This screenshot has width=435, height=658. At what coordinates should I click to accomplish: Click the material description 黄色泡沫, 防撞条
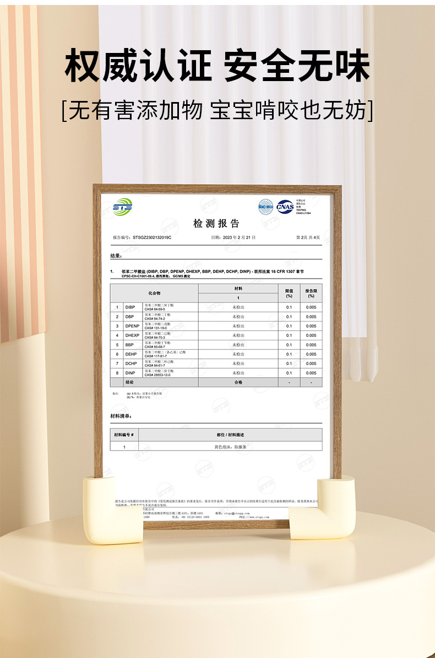coord(230,447)
